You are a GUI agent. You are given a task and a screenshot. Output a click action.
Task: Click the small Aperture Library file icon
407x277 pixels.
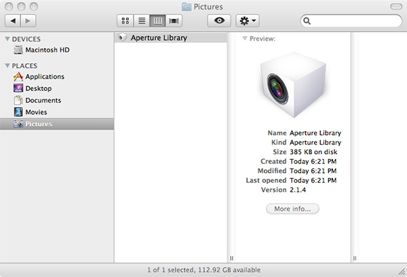pos(123,37)
